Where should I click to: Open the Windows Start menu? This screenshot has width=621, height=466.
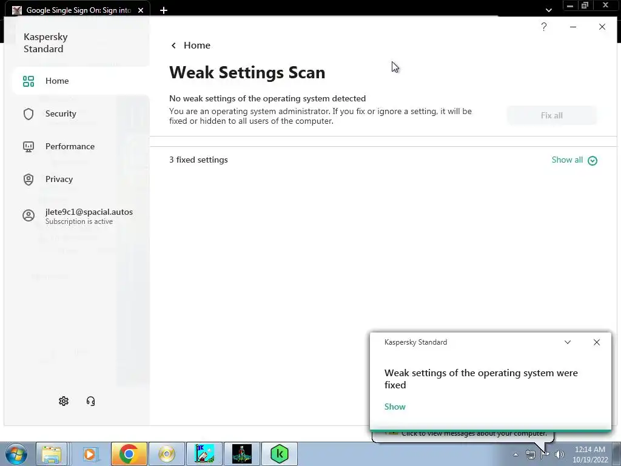[16, 454]
